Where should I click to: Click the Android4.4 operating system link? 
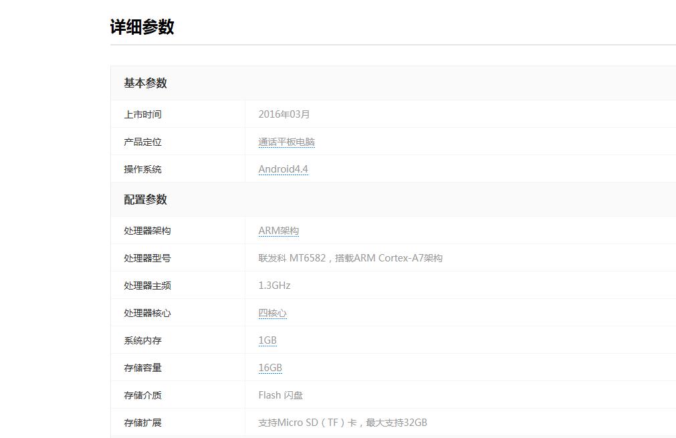click(x=282, y=169)
